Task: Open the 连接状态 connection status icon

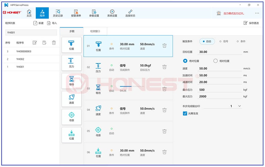Action: pyautogui.click(x=130, y=13)
